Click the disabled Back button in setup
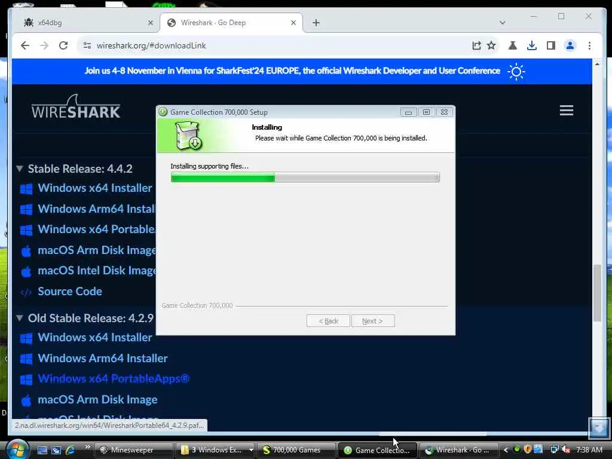This screenshot has width=612, height=459. (x=328, y=321)
